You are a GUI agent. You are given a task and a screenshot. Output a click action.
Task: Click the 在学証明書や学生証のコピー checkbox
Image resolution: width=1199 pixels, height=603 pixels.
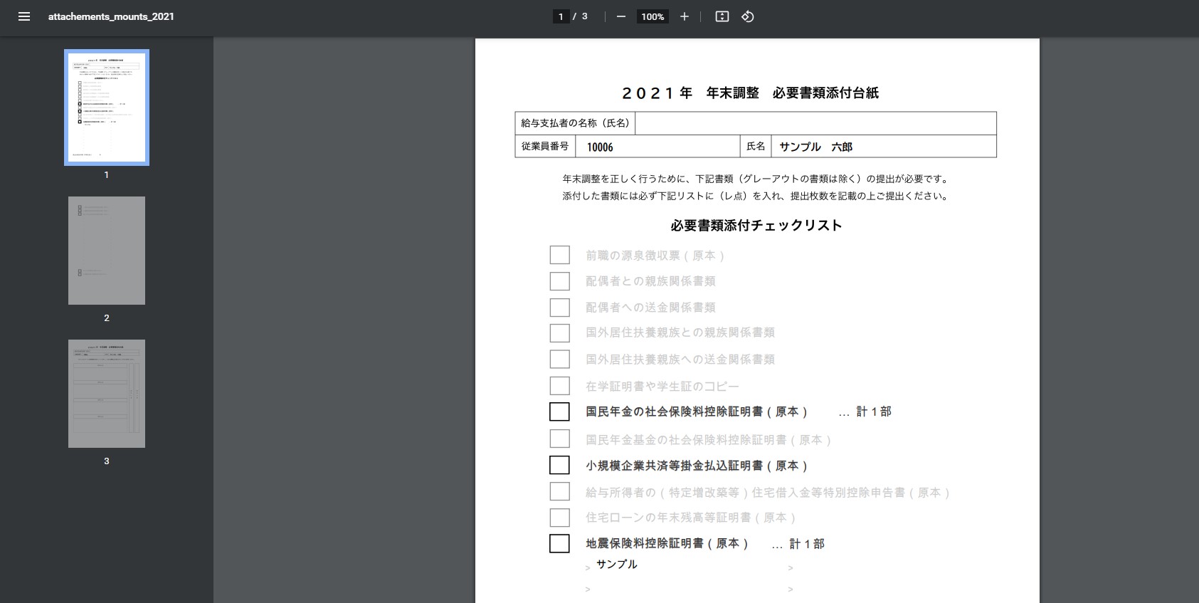click(x=559, y=386)
